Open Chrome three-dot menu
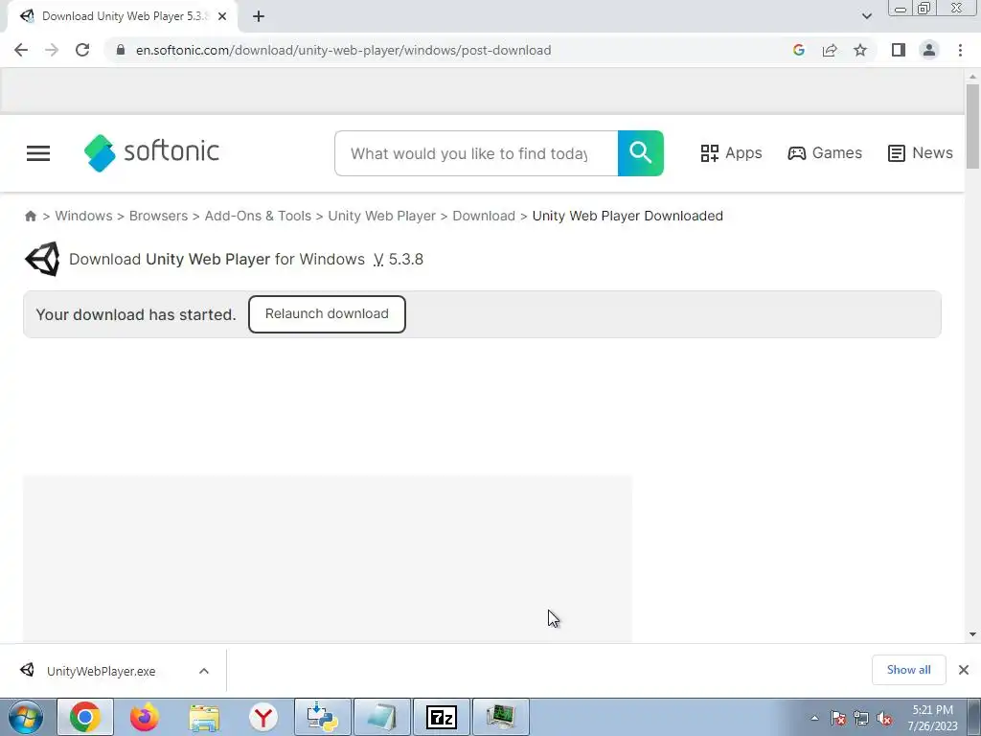Image resolution: width=981 pixels, height=736 pixels. pyautogui.click(x=960, y=50)
